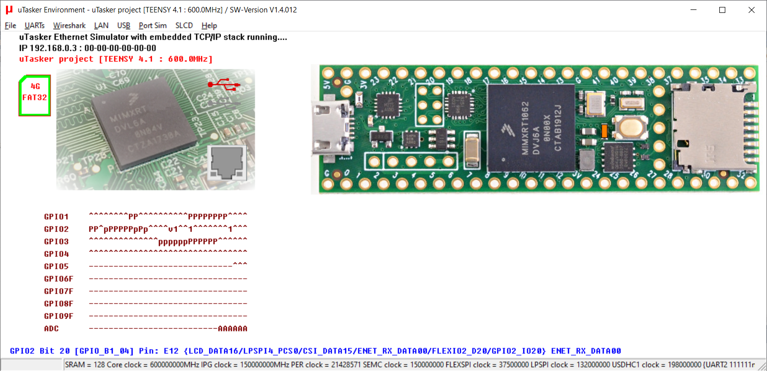Maximize the uTasker Environment window
The height and width of the screenshot is (371, 767).
722,10
